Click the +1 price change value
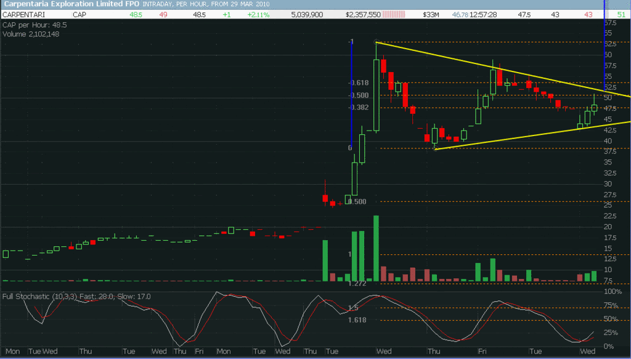This screenshot has width=631, height=359. point(227,15)
